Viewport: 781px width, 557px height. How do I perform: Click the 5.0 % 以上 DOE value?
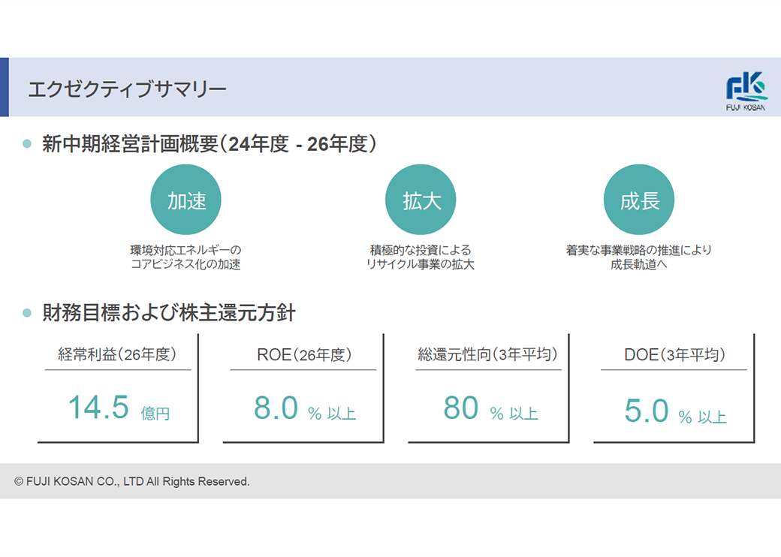tap(675, 412)
